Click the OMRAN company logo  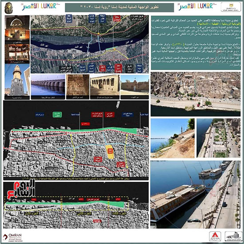[12, 237]
